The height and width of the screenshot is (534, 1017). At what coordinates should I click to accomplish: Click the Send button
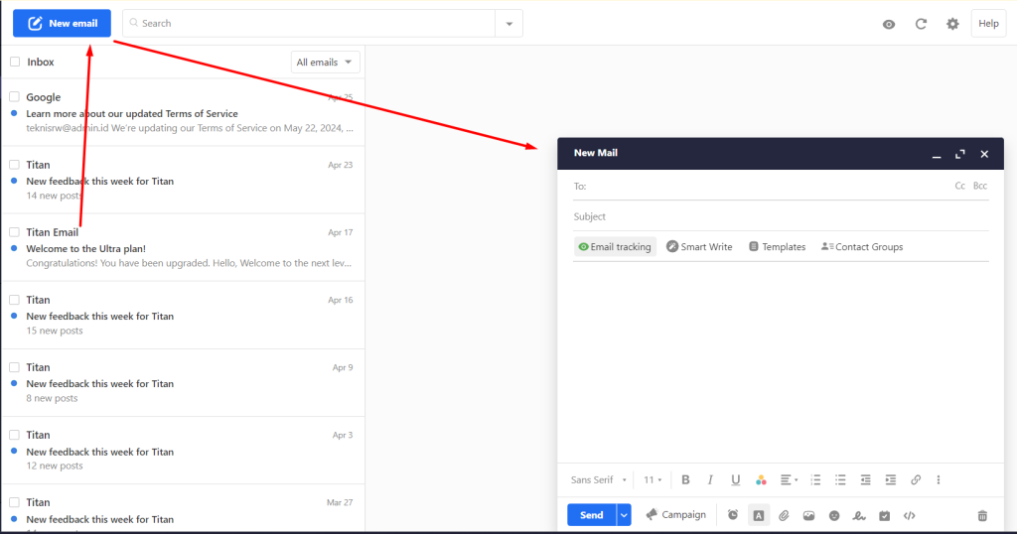(x=592, y=515)
